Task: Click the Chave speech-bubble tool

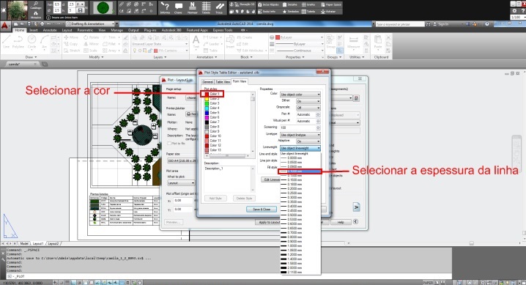Action: tap(178, 8)
